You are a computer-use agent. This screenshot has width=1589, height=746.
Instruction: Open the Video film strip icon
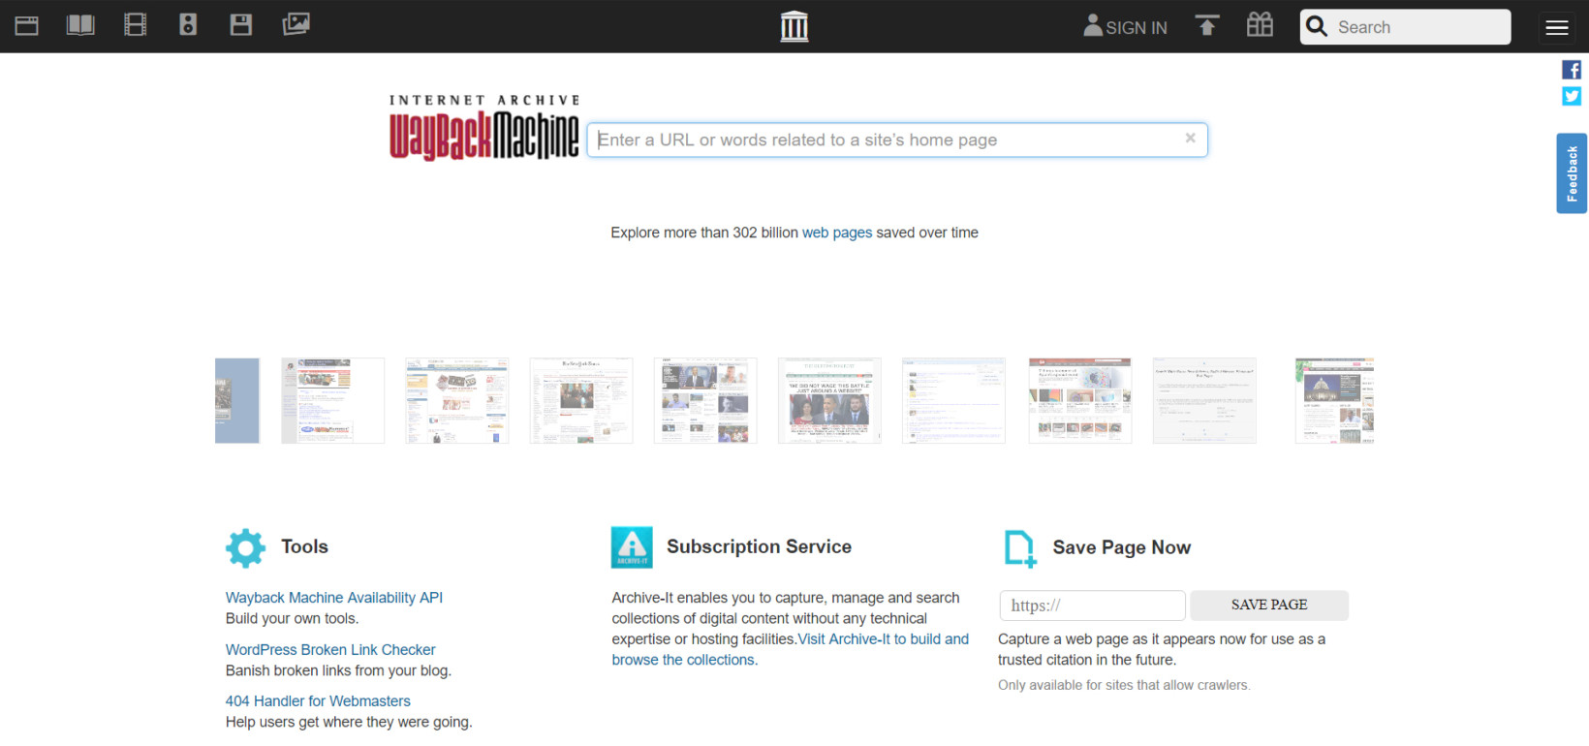pyautogui.click(x=136, y=25)
